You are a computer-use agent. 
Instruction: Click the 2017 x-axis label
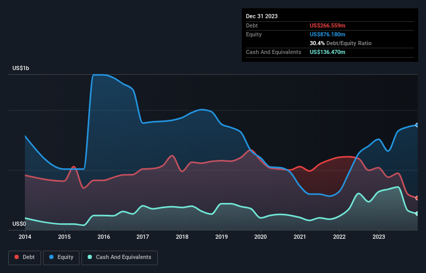coord(143,237)
